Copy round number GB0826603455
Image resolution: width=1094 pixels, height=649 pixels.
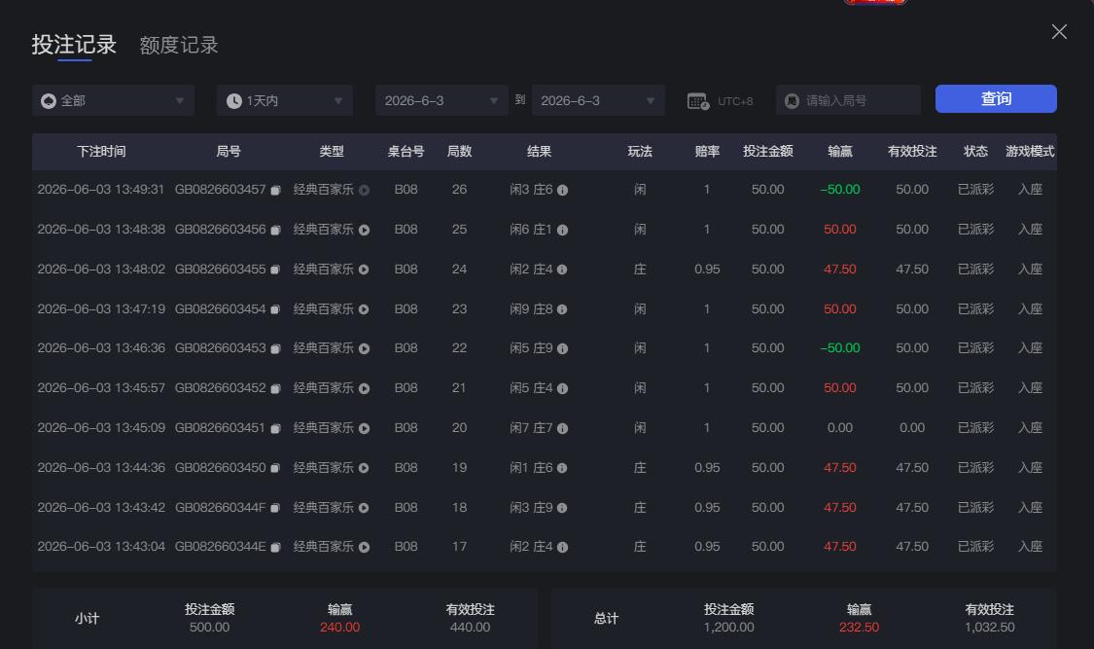[x=275, y=270]
